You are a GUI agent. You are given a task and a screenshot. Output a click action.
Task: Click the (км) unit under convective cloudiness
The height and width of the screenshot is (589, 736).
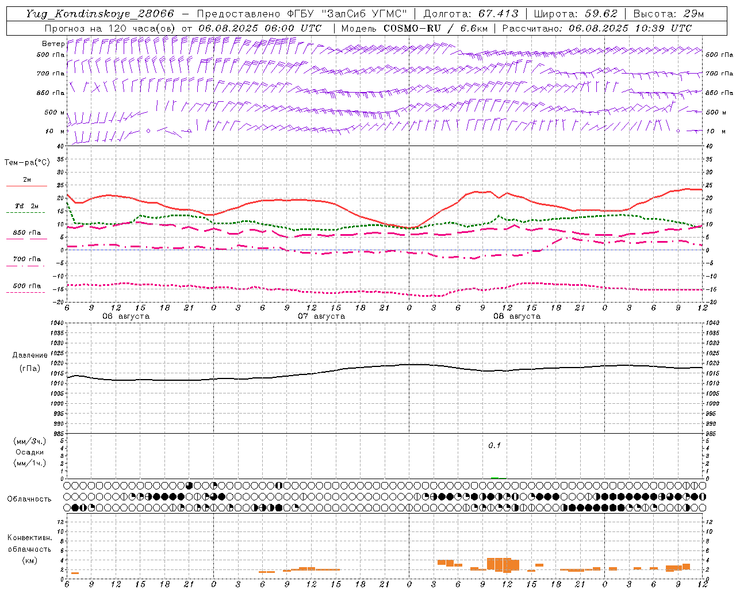click(x=29, y=560)
